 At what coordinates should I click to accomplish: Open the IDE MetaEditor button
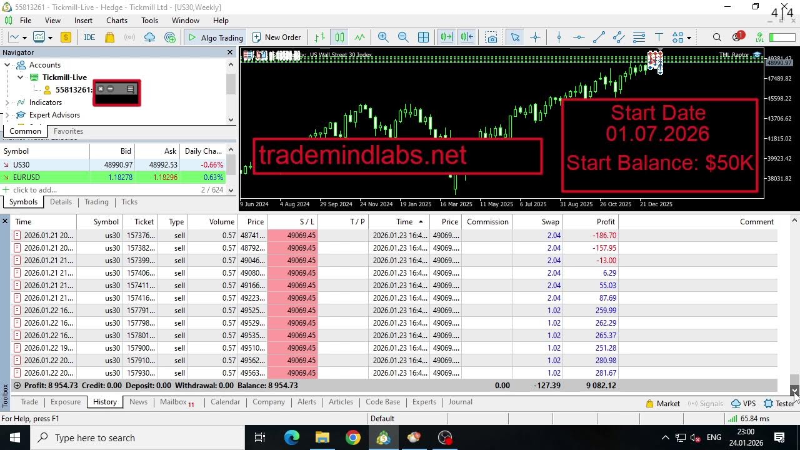89,37
